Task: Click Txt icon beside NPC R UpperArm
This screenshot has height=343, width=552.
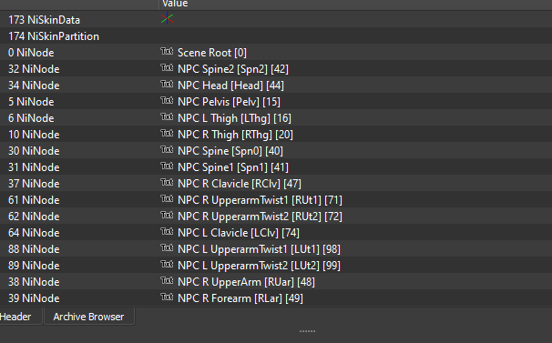Action: (167, 281)
